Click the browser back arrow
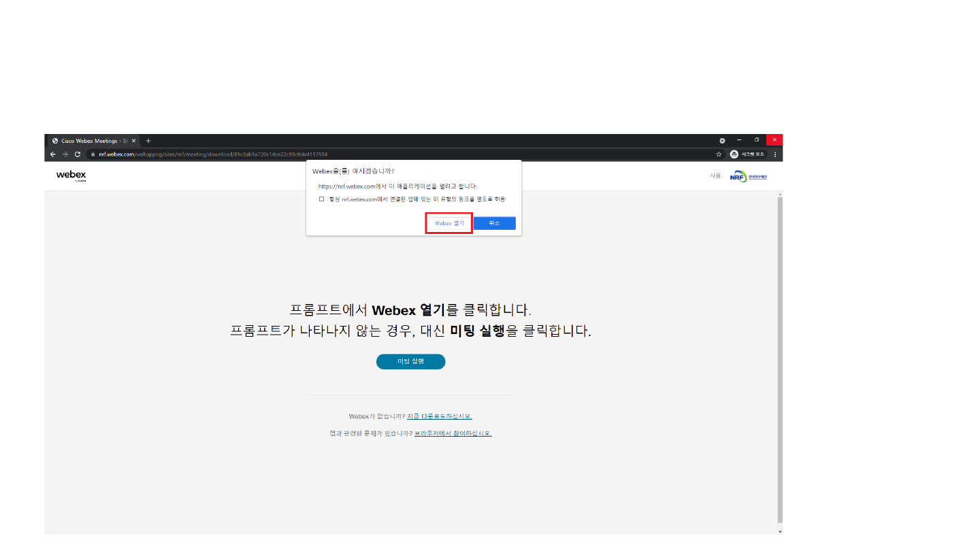980x551 pixels. tap(53, 154)
